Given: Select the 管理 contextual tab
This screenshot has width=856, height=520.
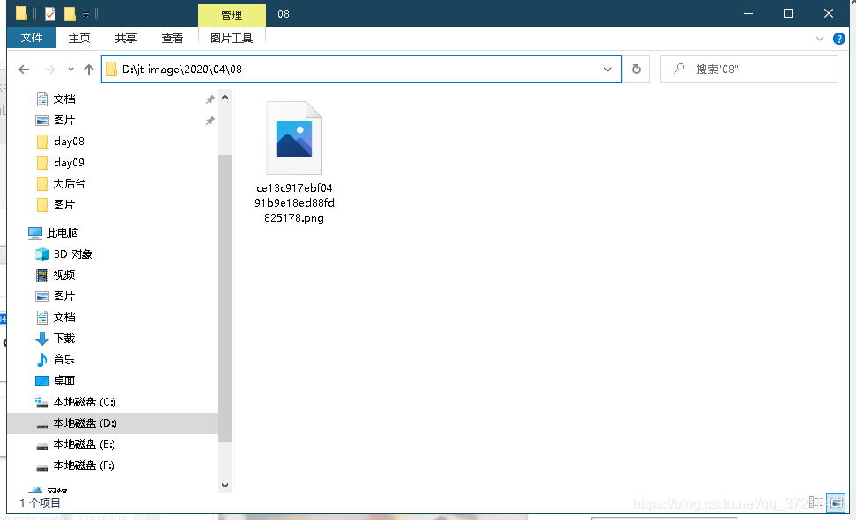Looking at the screenshot, I should point(232,15).
